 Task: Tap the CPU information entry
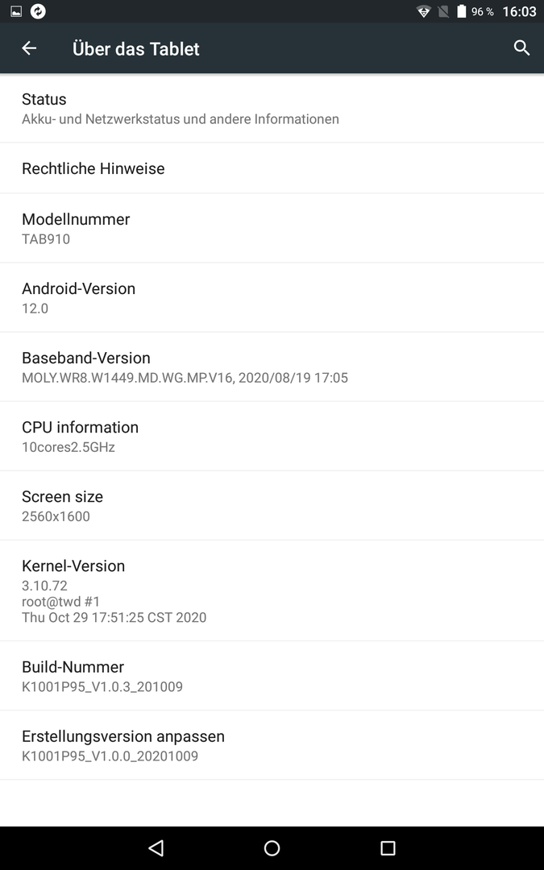pos(272,436)
